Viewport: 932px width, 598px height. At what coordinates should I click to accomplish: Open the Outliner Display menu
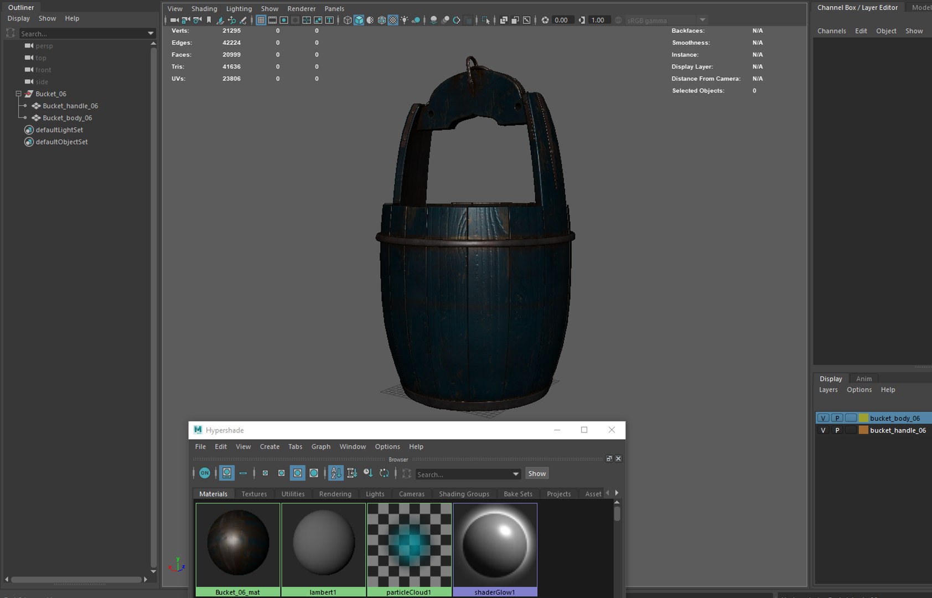point(18,18)
